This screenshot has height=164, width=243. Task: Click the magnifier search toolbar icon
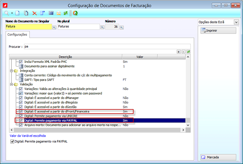(x=6, y=13)
